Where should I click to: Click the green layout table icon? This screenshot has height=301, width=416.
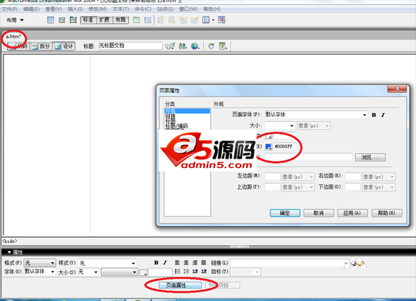point(137,20)
